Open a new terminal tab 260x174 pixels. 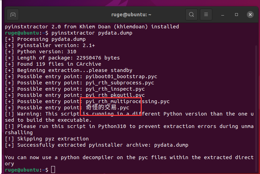pos(13,15)
